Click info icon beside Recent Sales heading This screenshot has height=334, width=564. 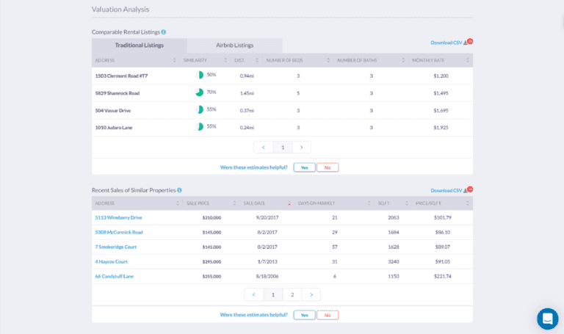[179, 190]
